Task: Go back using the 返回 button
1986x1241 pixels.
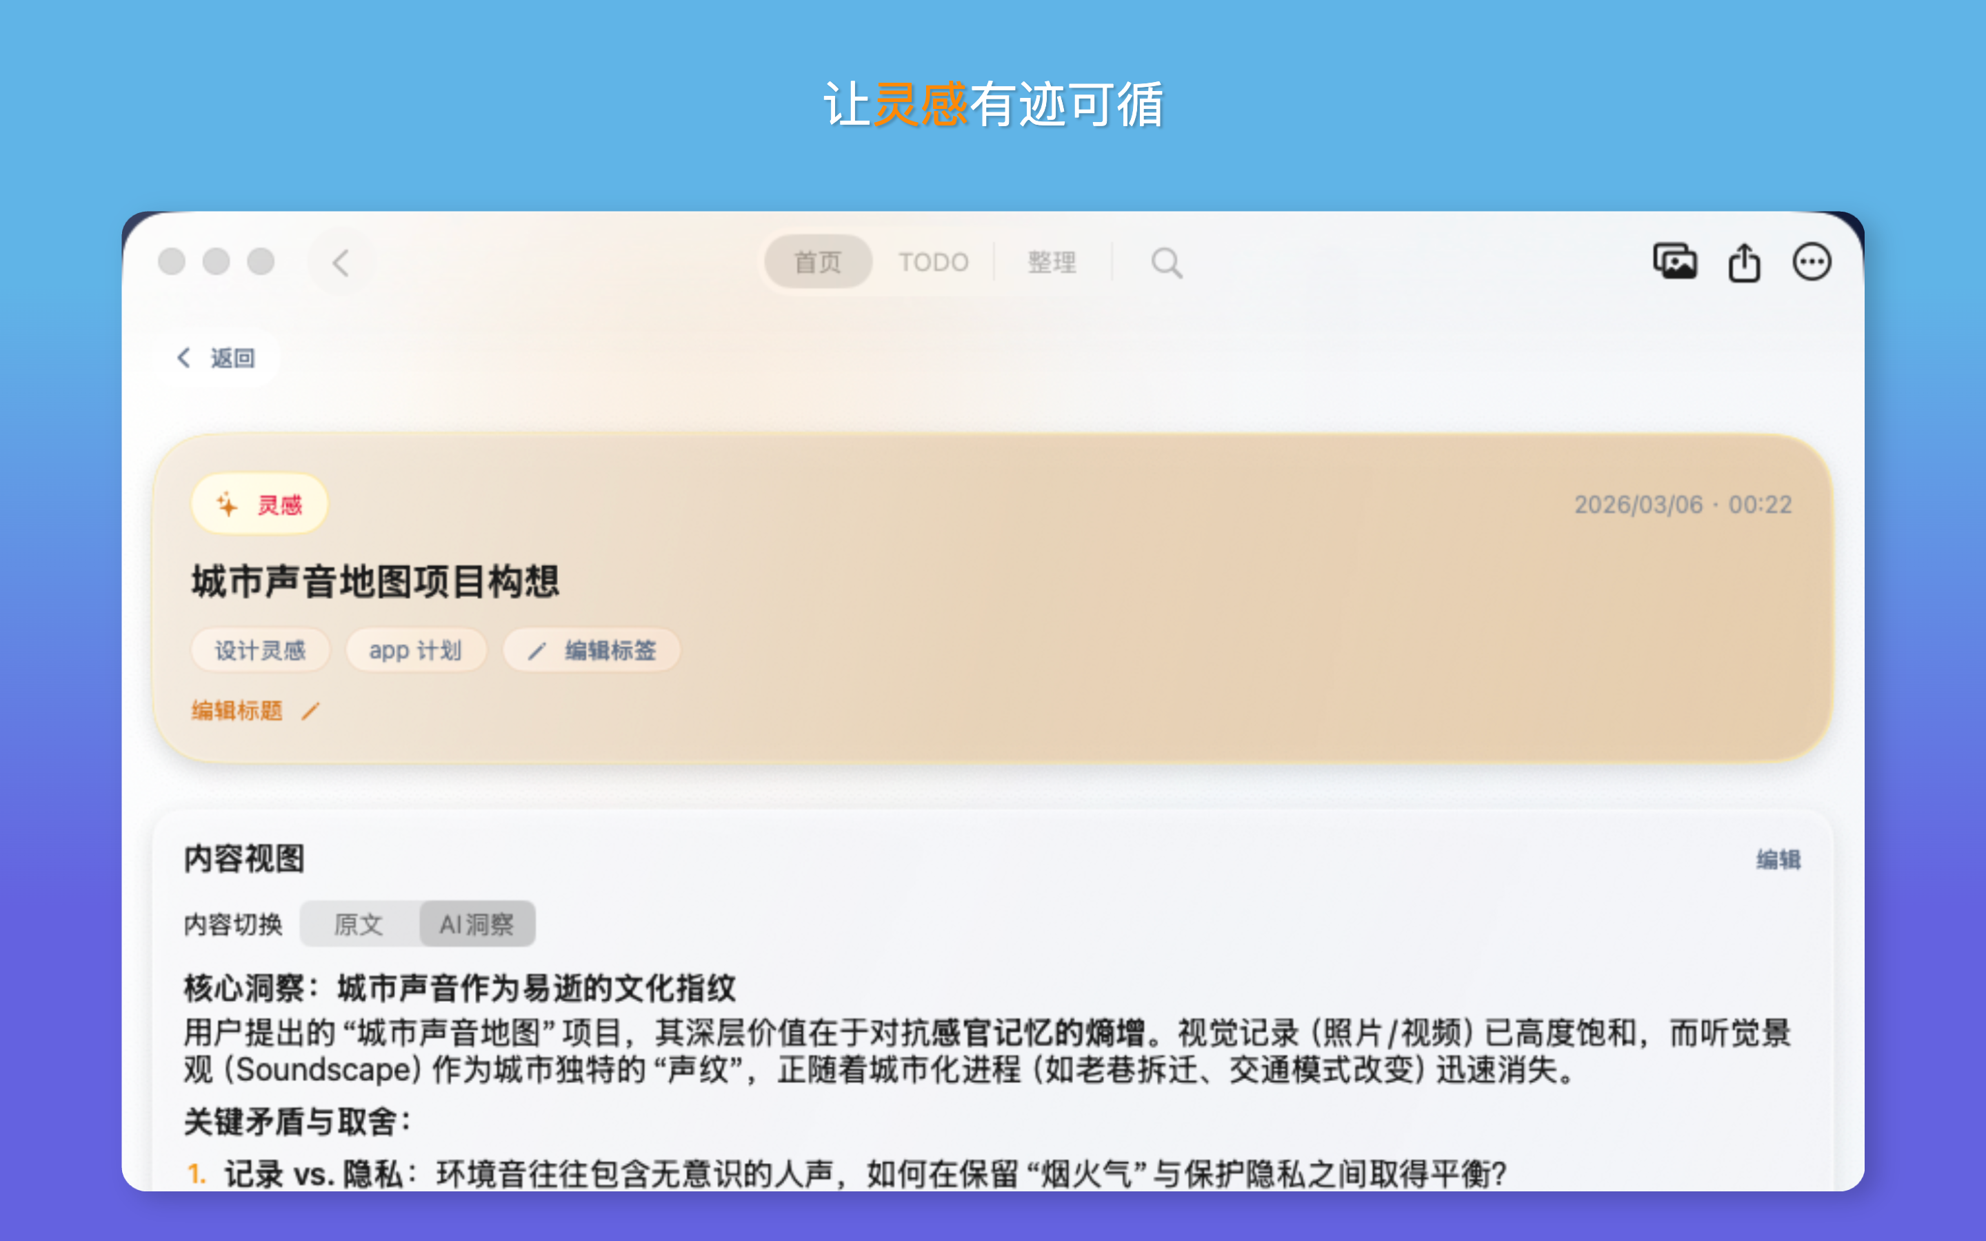Action: 217,358
